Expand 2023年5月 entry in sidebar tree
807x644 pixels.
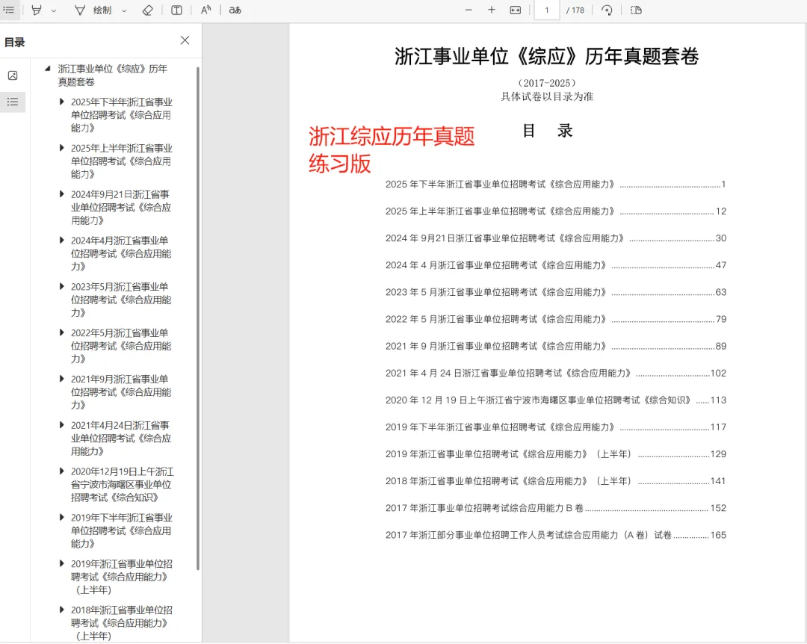(61, 287)
